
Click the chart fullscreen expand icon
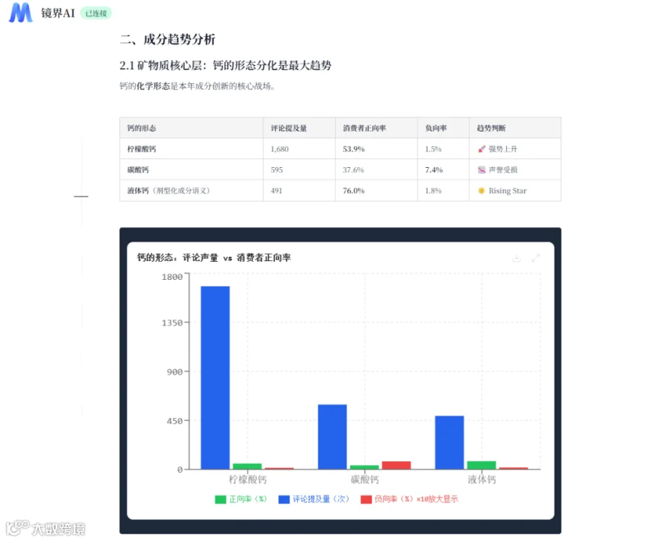click(535, 257)
